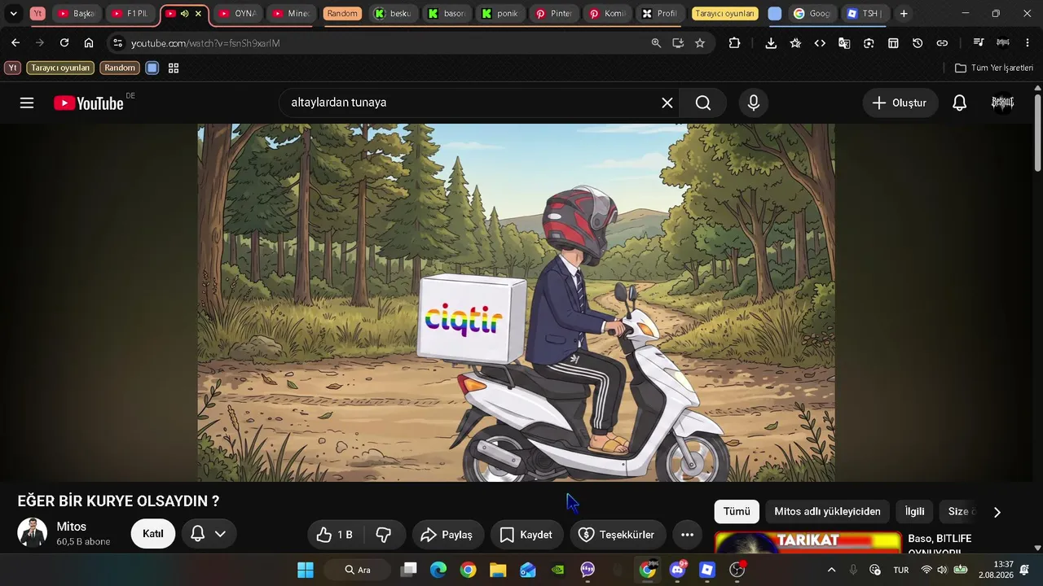Open Discord from the taskbar
The image size is (1043, 586).
coord(677,570)
